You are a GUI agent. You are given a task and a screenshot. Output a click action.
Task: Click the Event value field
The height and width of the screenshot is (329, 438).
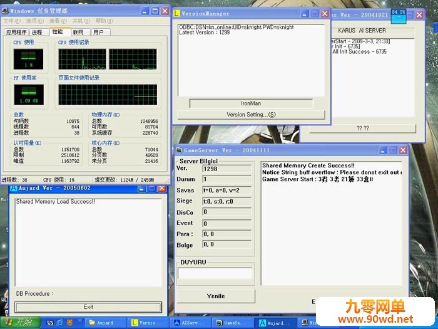(x=227, y=223)
